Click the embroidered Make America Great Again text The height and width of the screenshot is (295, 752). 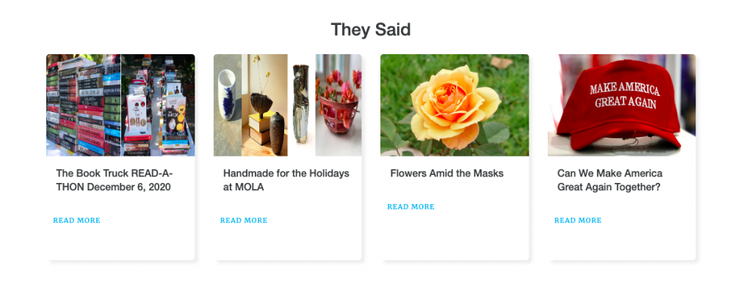624,95
